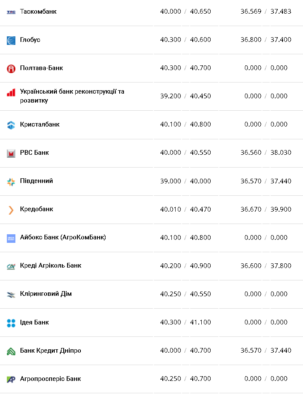Click the РВС Банк logo icon

pyautogui.click(x=11, y=153)
